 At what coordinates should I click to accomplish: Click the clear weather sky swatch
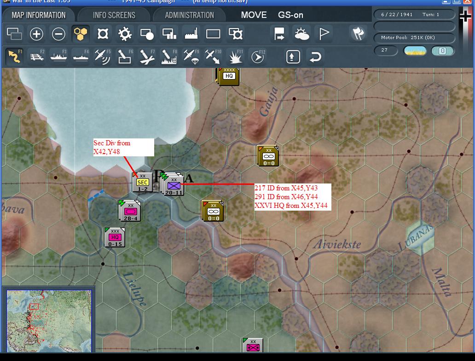point(415,51)
